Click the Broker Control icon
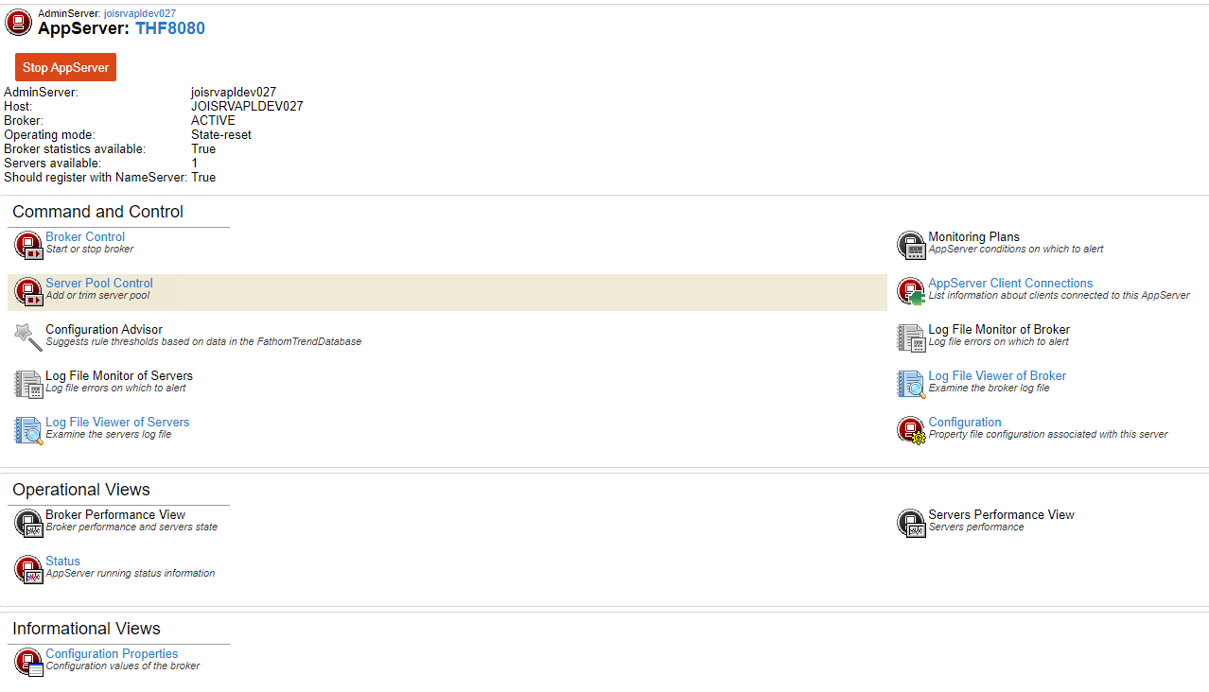 [28, 245]
